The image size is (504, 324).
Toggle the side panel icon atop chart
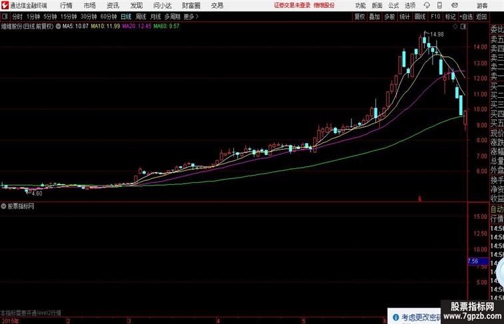coord(463,27)
